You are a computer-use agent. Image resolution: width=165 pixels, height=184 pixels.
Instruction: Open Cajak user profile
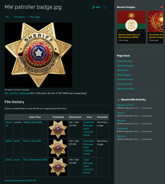86,160
